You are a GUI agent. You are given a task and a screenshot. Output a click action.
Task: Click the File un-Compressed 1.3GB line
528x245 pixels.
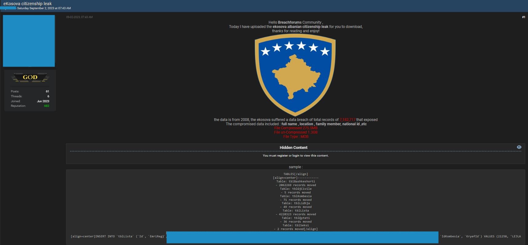point(296,132)
